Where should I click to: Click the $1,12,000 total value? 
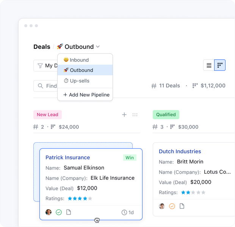[x=213, y=86]
